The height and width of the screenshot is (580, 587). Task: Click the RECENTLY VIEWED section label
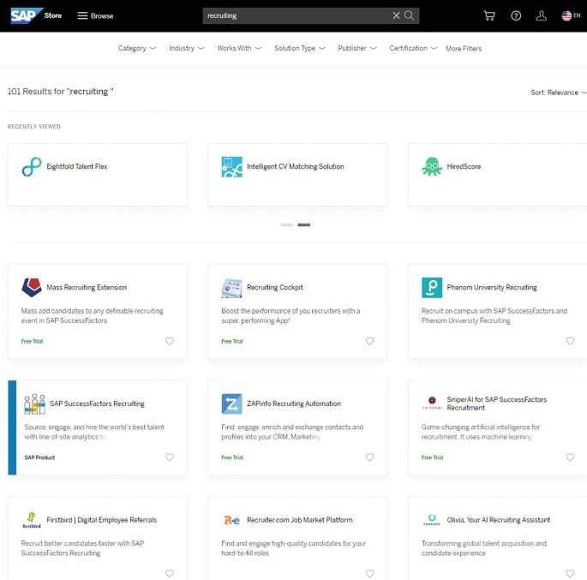tap(34, 127)
